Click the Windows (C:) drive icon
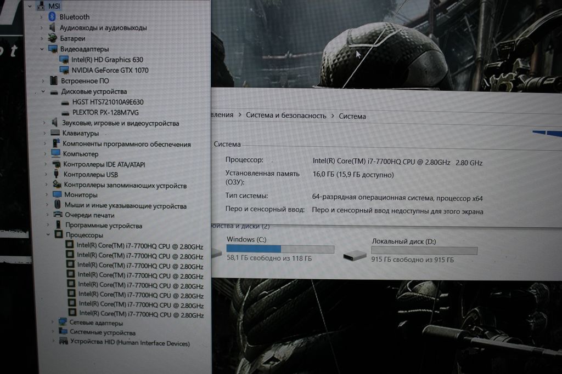This screenshot has height=374, width=562. (x=215, y=253)
